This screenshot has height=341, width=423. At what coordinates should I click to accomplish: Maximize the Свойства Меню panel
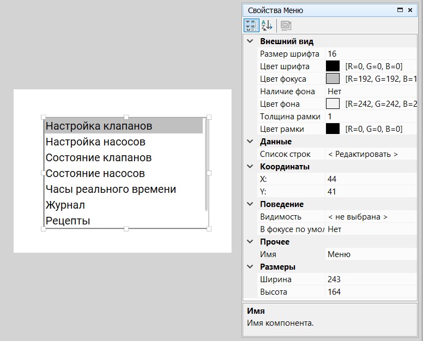click(x=400, y=10)
